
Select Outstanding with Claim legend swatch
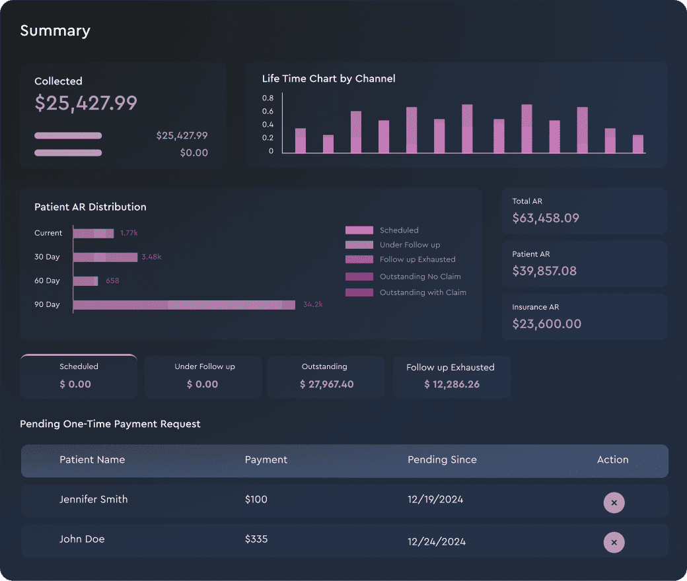tap(359, 292)
